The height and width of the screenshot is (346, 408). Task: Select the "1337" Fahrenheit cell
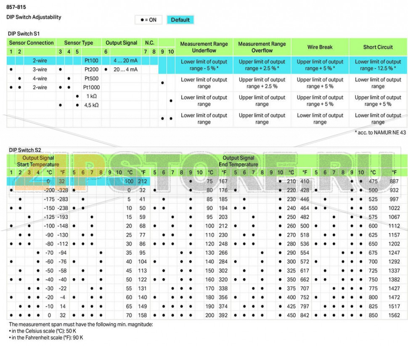coord(394,271)
